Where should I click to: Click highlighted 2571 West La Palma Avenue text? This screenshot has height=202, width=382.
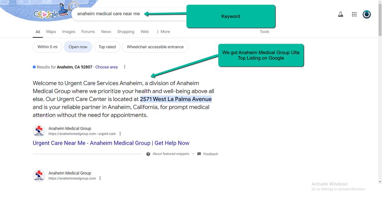pos(176,99)
